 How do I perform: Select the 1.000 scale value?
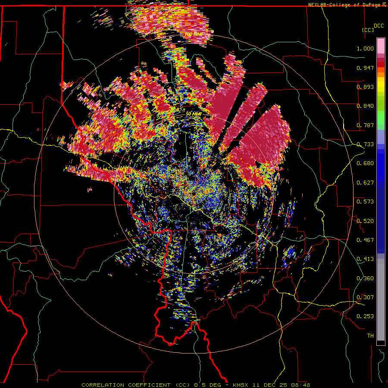[365, 48]
